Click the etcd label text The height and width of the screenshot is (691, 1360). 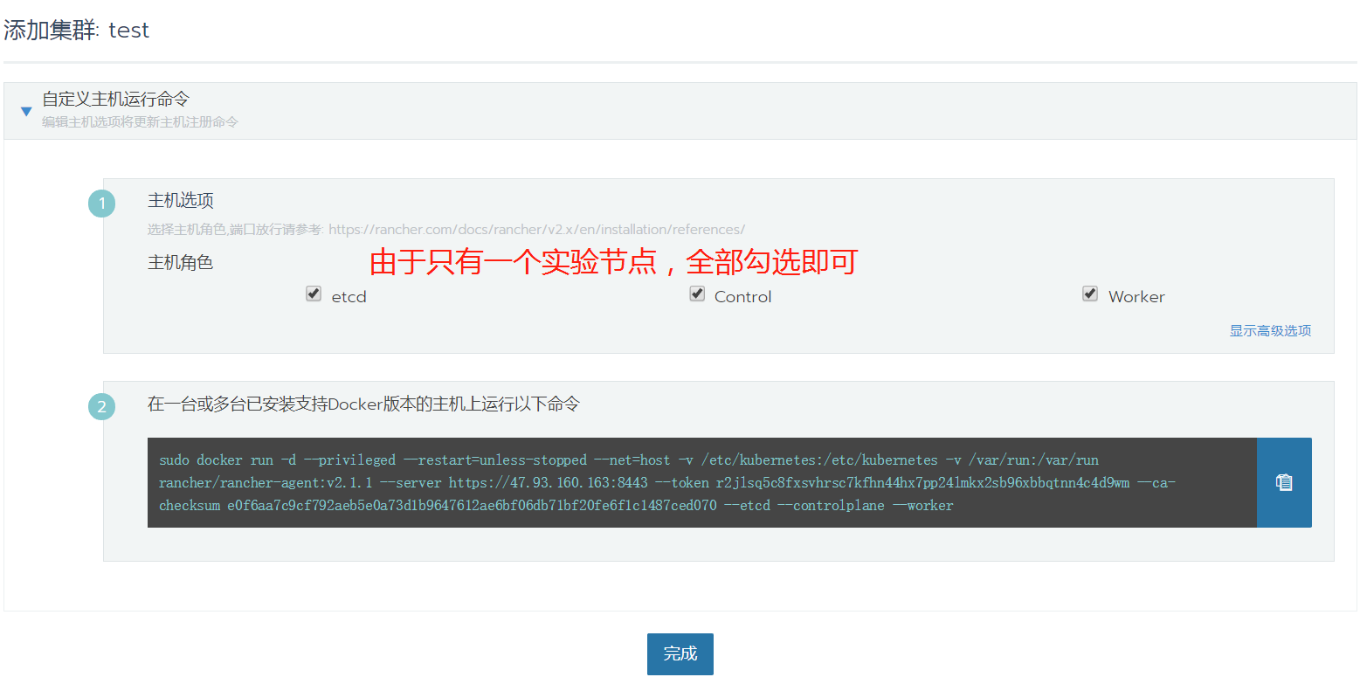pyautogui.click(x=349, y=297)
